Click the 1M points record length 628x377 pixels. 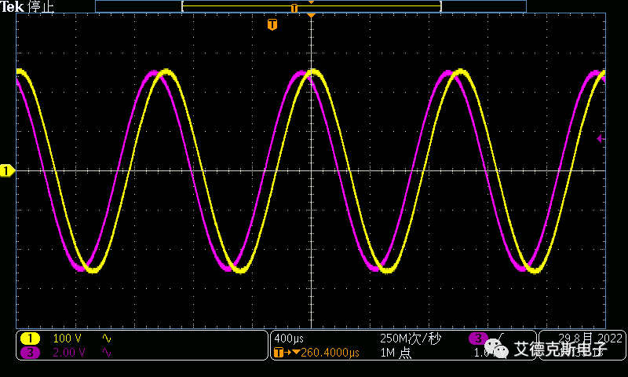click(396, 353)
